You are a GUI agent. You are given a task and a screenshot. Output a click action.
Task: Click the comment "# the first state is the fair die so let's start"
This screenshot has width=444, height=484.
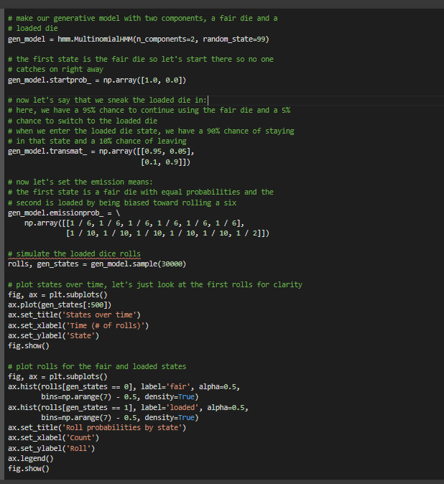click(141, 60)
